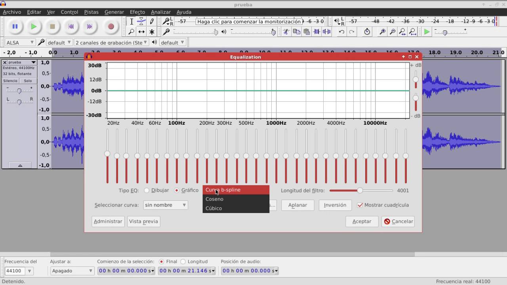The image size is (507, 285).
Task: Click the Silence audio icon
Action: [x=327, y=32]
